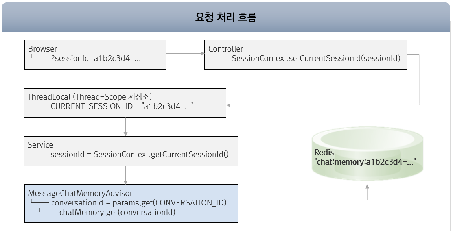Select the SessionContext.setCurrentSessionId(sessionId) text

(315, 59)
